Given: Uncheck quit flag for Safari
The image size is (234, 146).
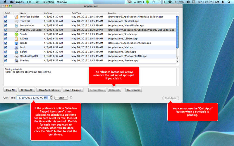Looking at the screenshot, I should pos(6,52).
